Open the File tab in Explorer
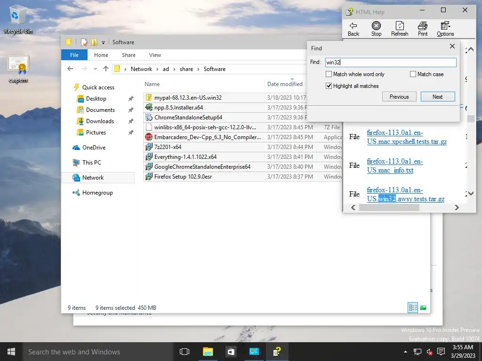 (74, 55)
